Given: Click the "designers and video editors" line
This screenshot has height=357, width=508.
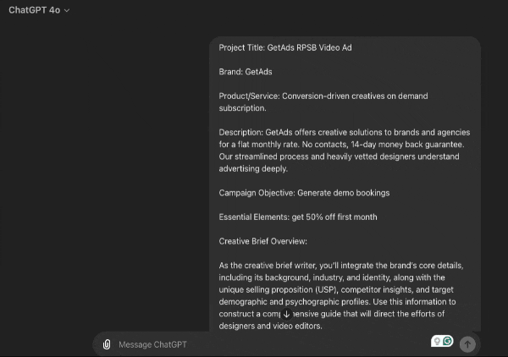Looking at the screenshot, I should pyautogui.click(x=269, y=326).
